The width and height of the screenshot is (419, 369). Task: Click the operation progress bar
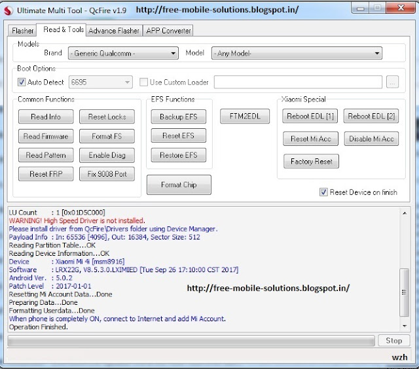point(191,341)
